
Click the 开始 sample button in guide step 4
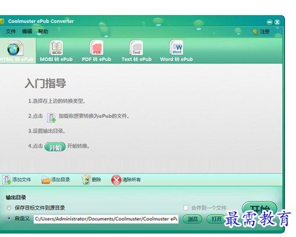pyautogui.click(x=55, y=147)
